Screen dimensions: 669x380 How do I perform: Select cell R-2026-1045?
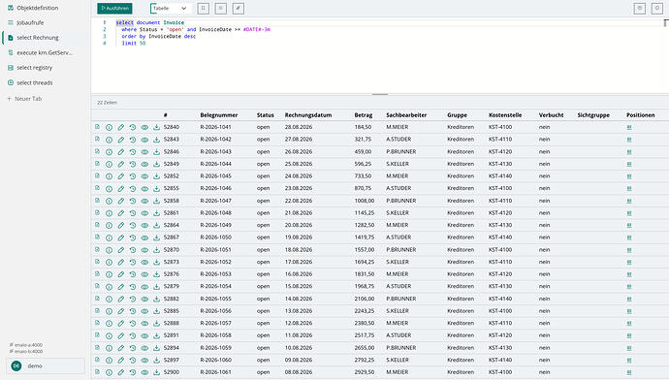pos(215,176)
